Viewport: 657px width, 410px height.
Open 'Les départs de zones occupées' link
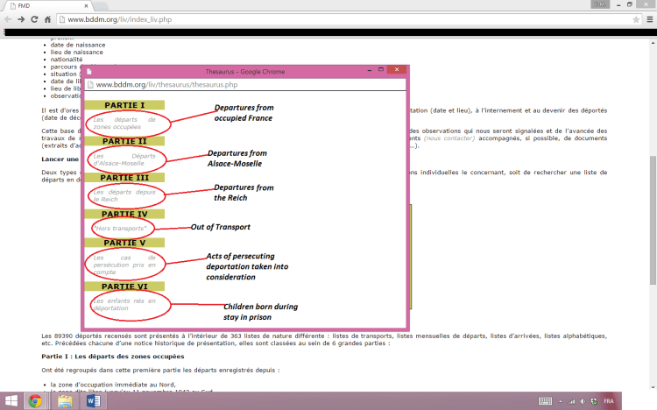124,124
